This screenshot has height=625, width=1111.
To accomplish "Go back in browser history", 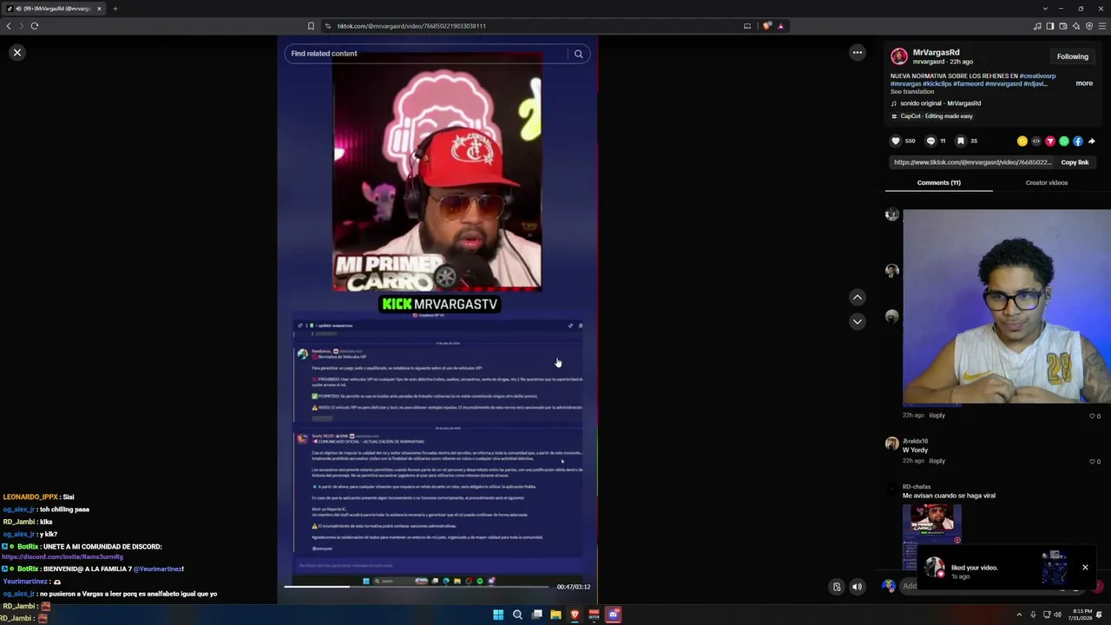I will (x=9, y=26).
